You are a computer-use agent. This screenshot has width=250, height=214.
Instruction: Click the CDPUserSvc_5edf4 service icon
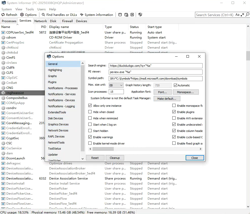[x=3, y=32]
